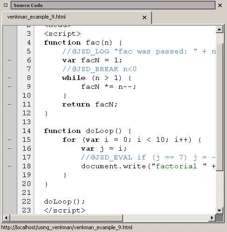Screen dimensions: 227x232
Task: Select the venkman_example_9.html tab
Action: point(77,17)
